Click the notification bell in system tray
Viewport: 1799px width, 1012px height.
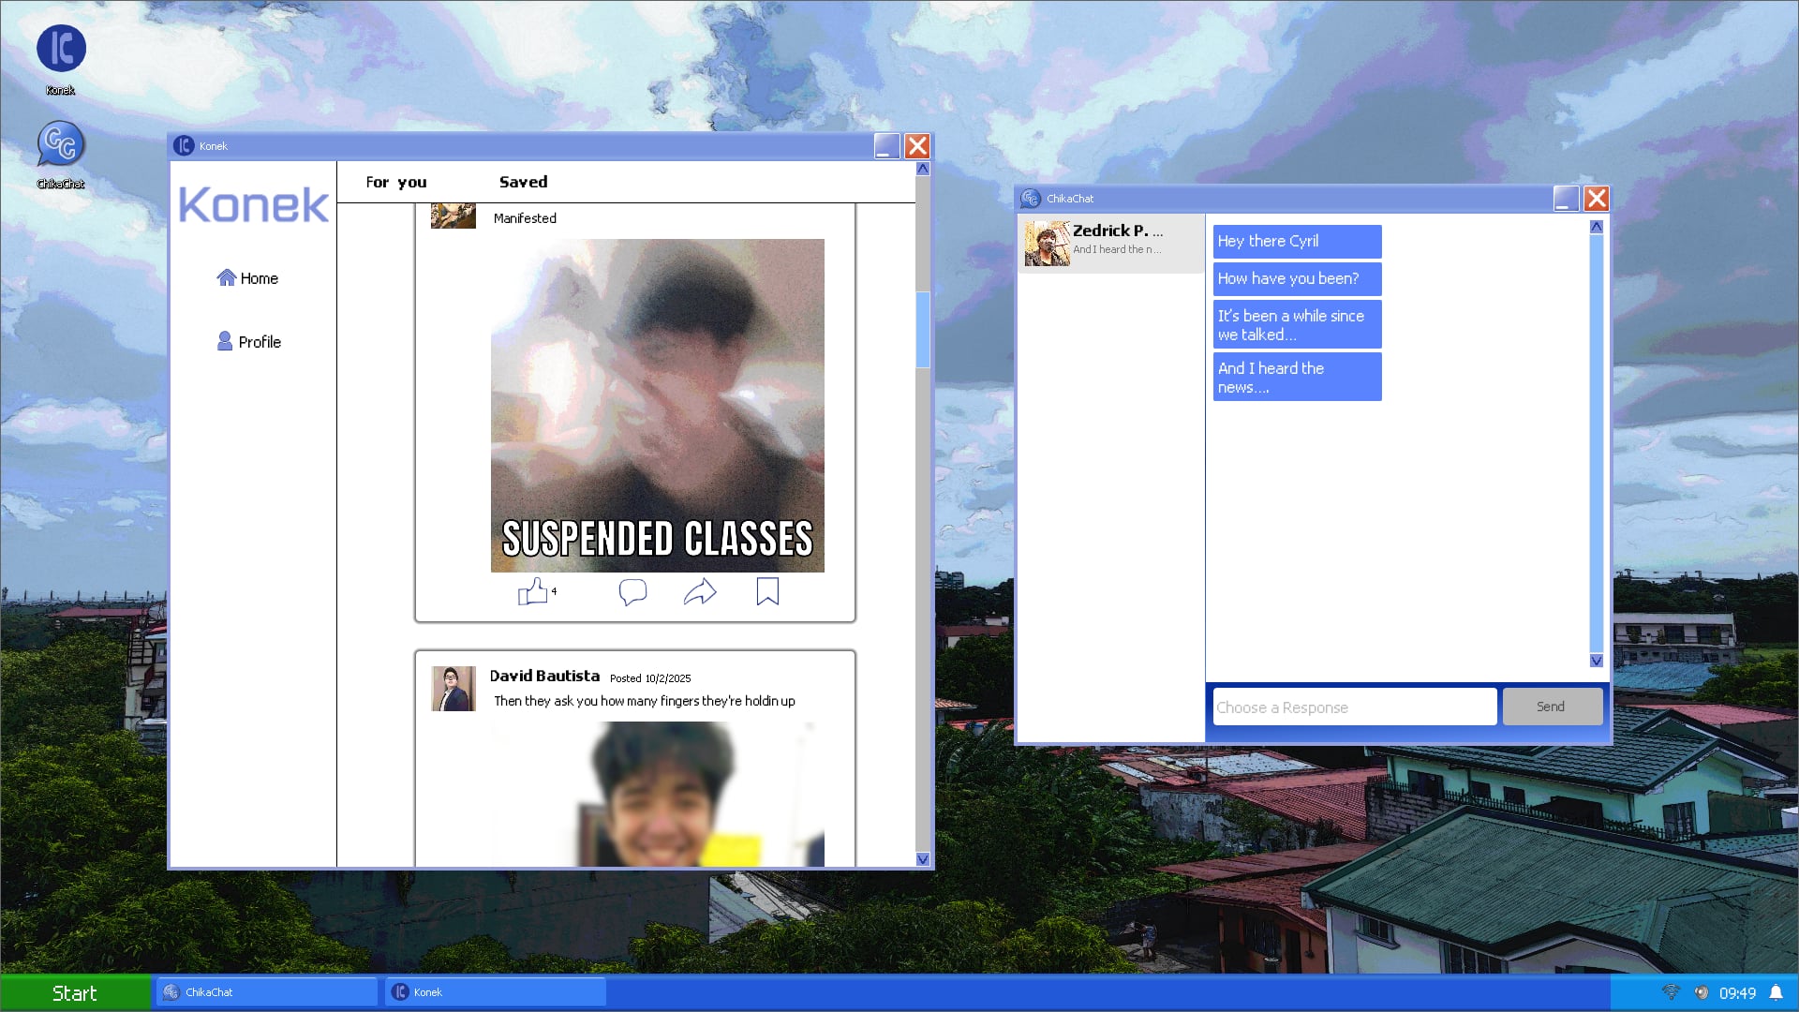[x=1776, y=992]
